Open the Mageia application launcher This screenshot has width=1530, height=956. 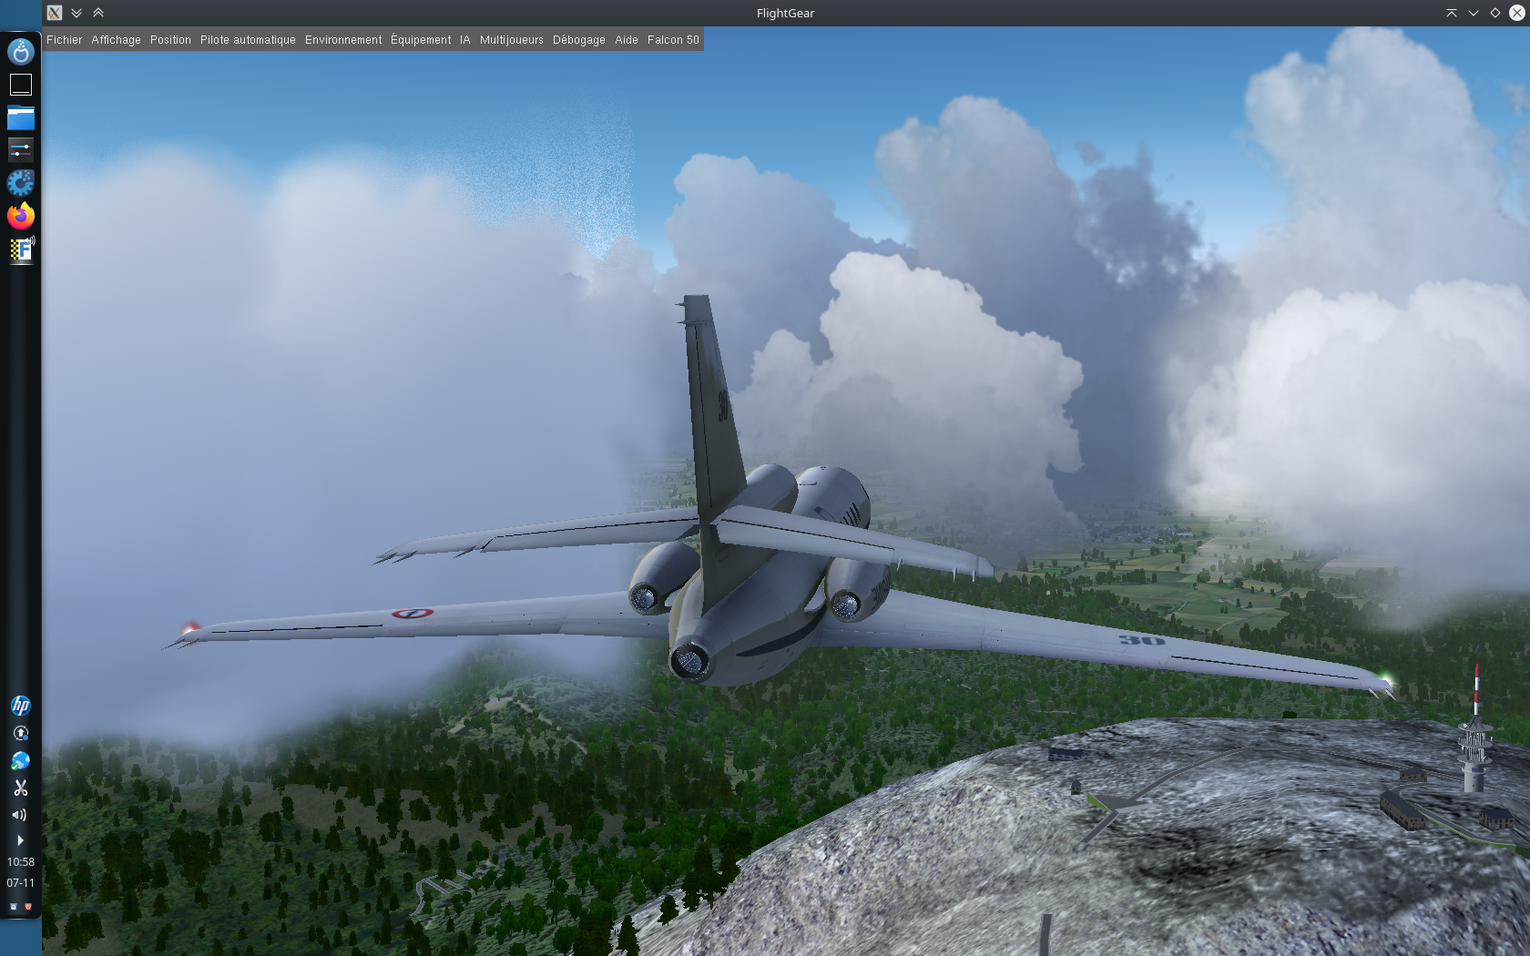pyautogui.click(x=20, y=52)
